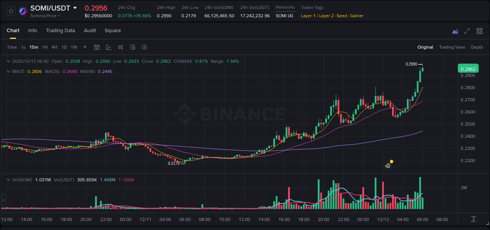
Task: Collapse the OHLC info row chevron
Action: (x=9, y=61)
